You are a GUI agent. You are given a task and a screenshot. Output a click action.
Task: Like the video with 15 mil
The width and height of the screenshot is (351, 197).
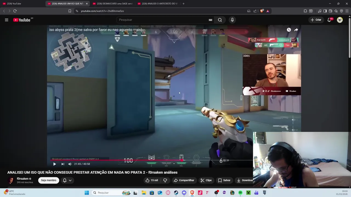coord(152,180)
